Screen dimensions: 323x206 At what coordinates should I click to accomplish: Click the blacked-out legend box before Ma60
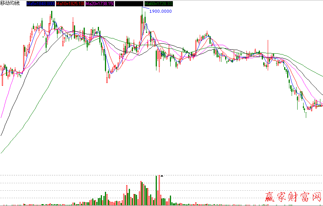click(129, 4)
